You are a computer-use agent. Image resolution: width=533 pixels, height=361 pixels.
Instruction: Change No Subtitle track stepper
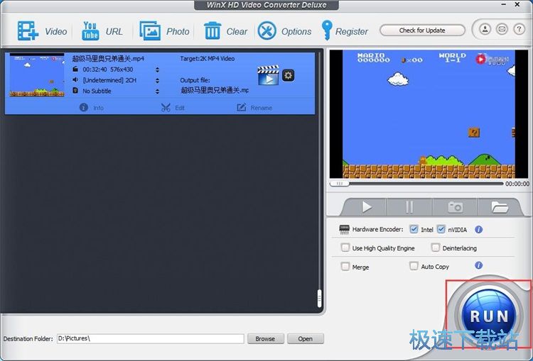pos(157,91)
